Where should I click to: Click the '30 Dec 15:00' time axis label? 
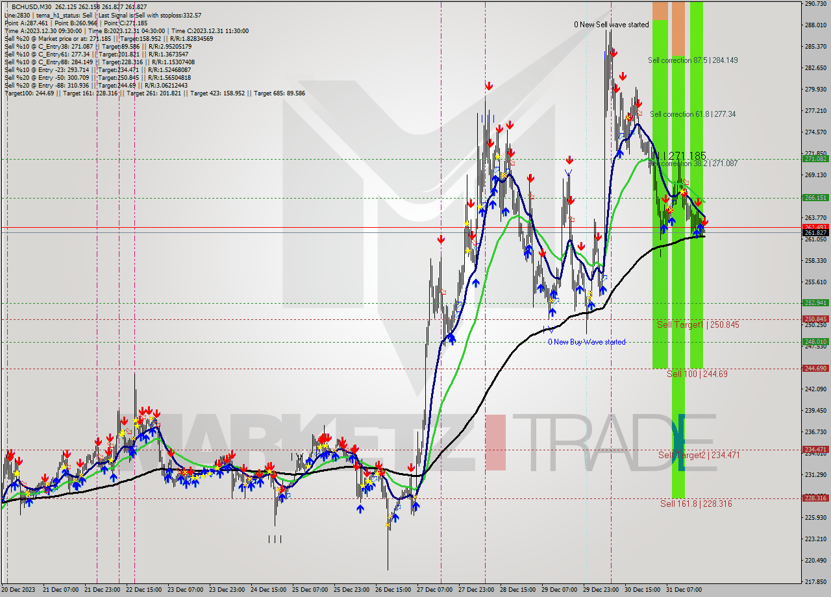pos(642,590)
